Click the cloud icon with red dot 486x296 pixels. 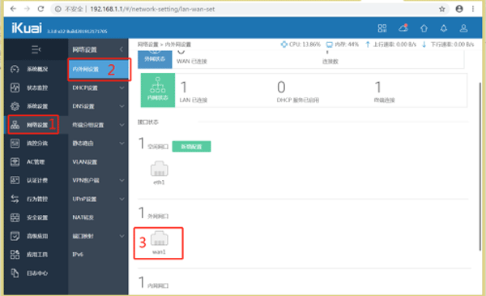point(403,28)
